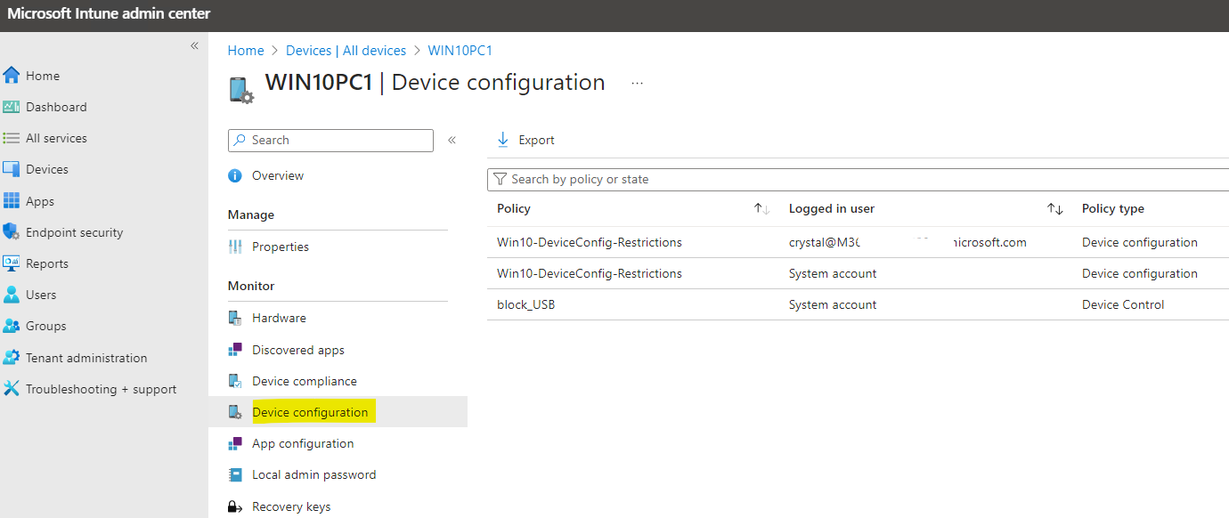Click the Tenant administration icon
The height and width of the screenshot is (518, 1229).
coord(11,358)
